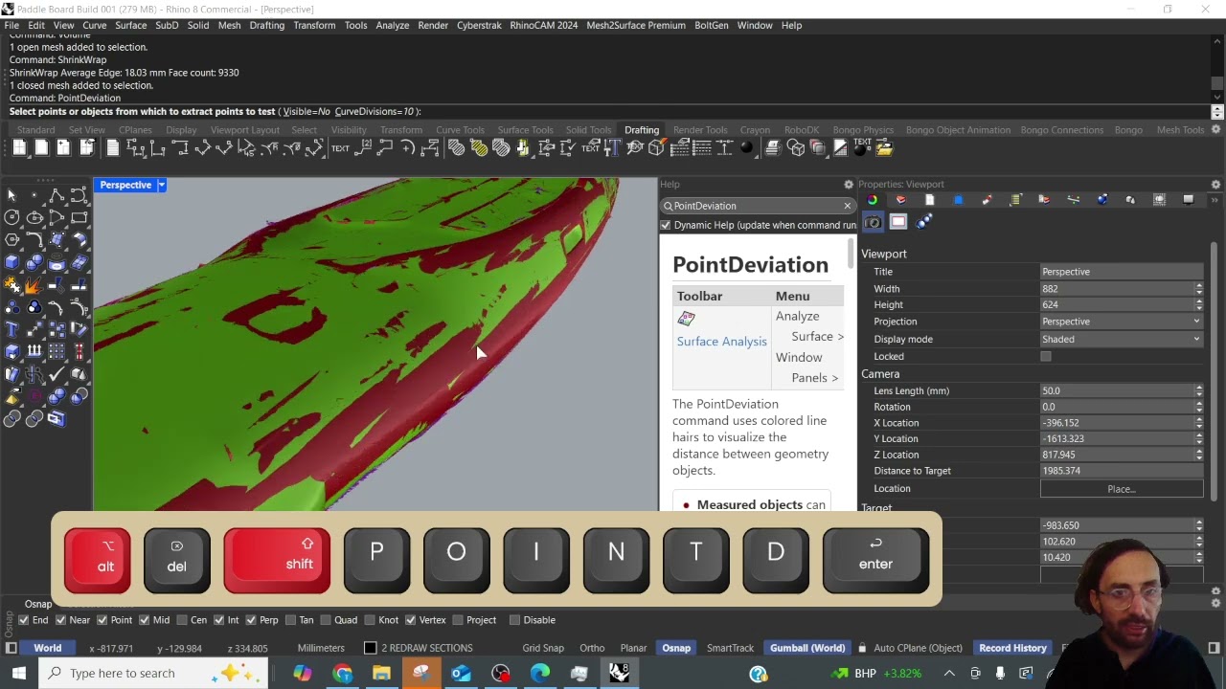
Task: Open the Perspective viewport title dropdown arrow
Action: point(162,185)
